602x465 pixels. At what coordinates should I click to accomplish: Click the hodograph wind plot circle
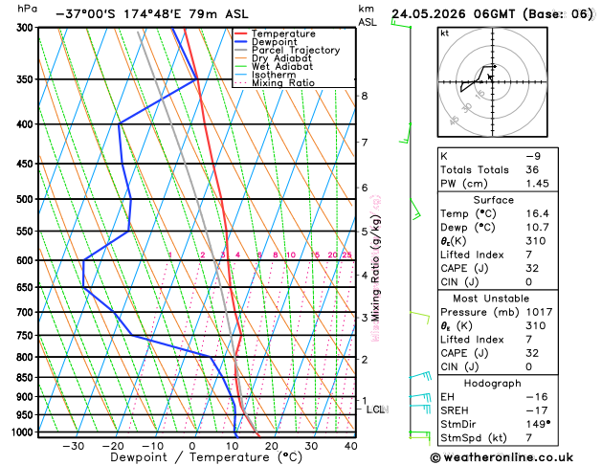[493, 82]
